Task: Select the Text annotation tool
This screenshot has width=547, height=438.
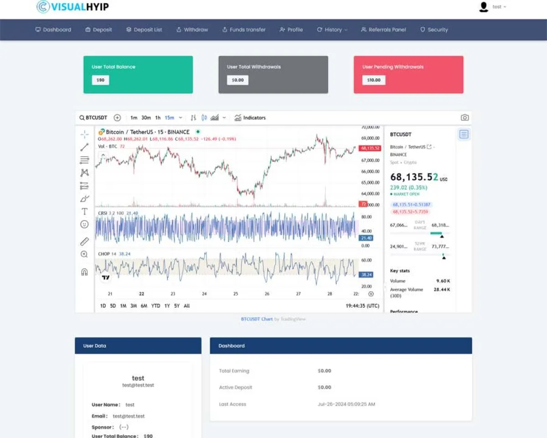Action: (x=84, y=211)
